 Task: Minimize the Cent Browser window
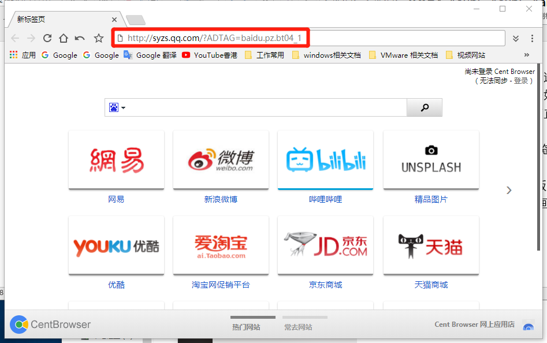point(477,9)
